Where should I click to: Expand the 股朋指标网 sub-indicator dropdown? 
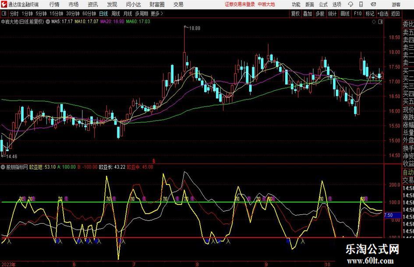click(x=3, y=167)
